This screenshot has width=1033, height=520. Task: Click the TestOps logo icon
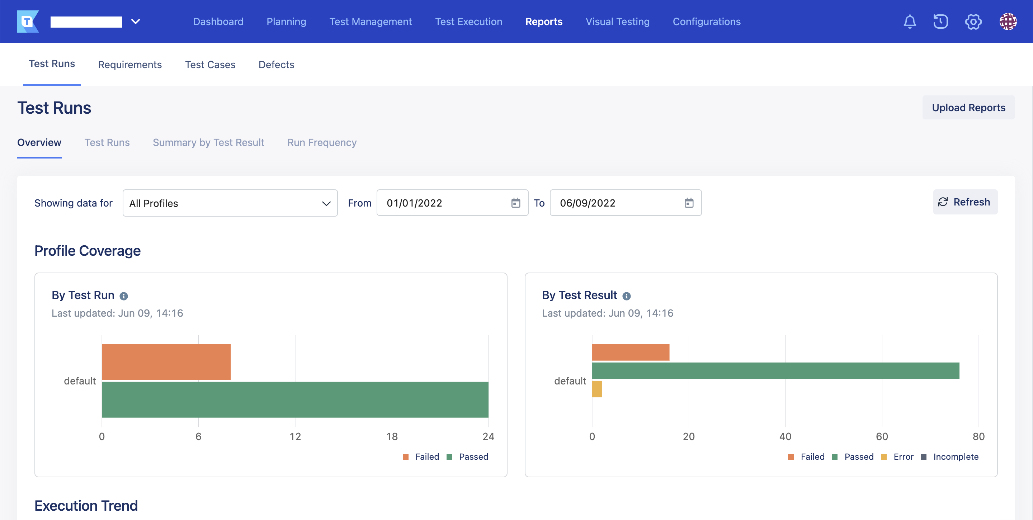click(28, 22)
